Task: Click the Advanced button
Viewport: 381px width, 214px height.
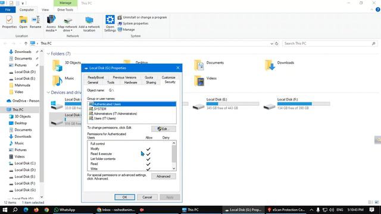Action: (164, 177)
